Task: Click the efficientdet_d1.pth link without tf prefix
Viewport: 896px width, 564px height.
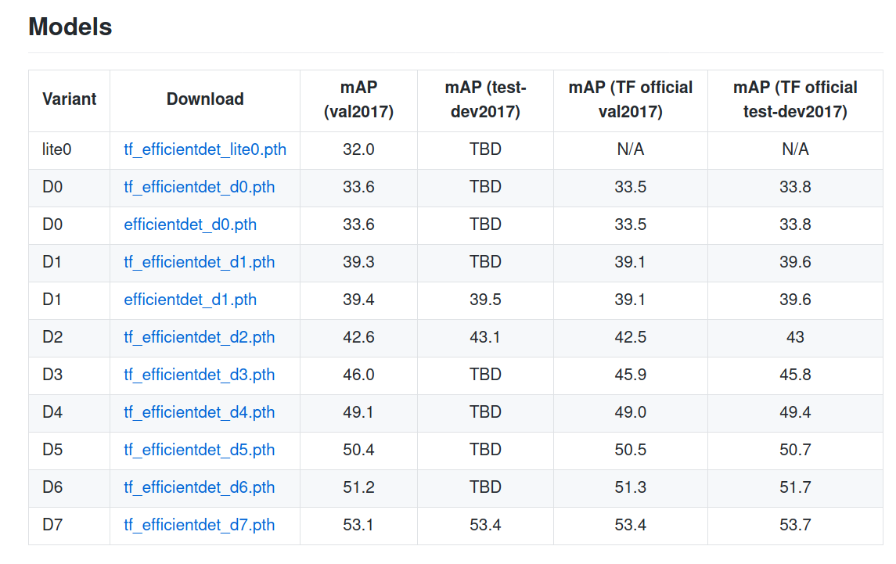Action: 190,300
